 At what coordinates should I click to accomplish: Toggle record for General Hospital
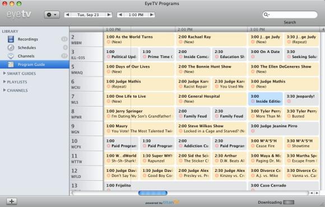coord(181,102)
